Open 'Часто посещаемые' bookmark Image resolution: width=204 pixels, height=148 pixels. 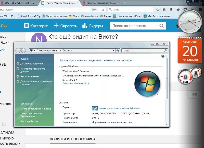pos(55,16)
